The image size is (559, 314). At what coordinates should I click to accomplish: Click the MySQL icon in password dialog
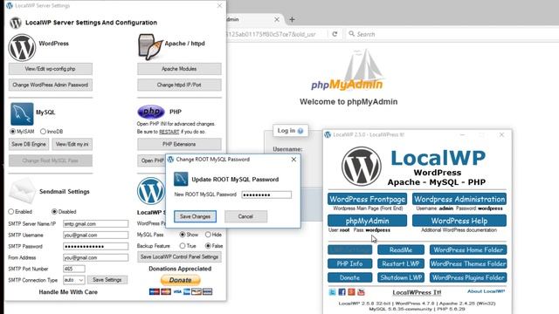pyautogui.click(x=181, y=179)
